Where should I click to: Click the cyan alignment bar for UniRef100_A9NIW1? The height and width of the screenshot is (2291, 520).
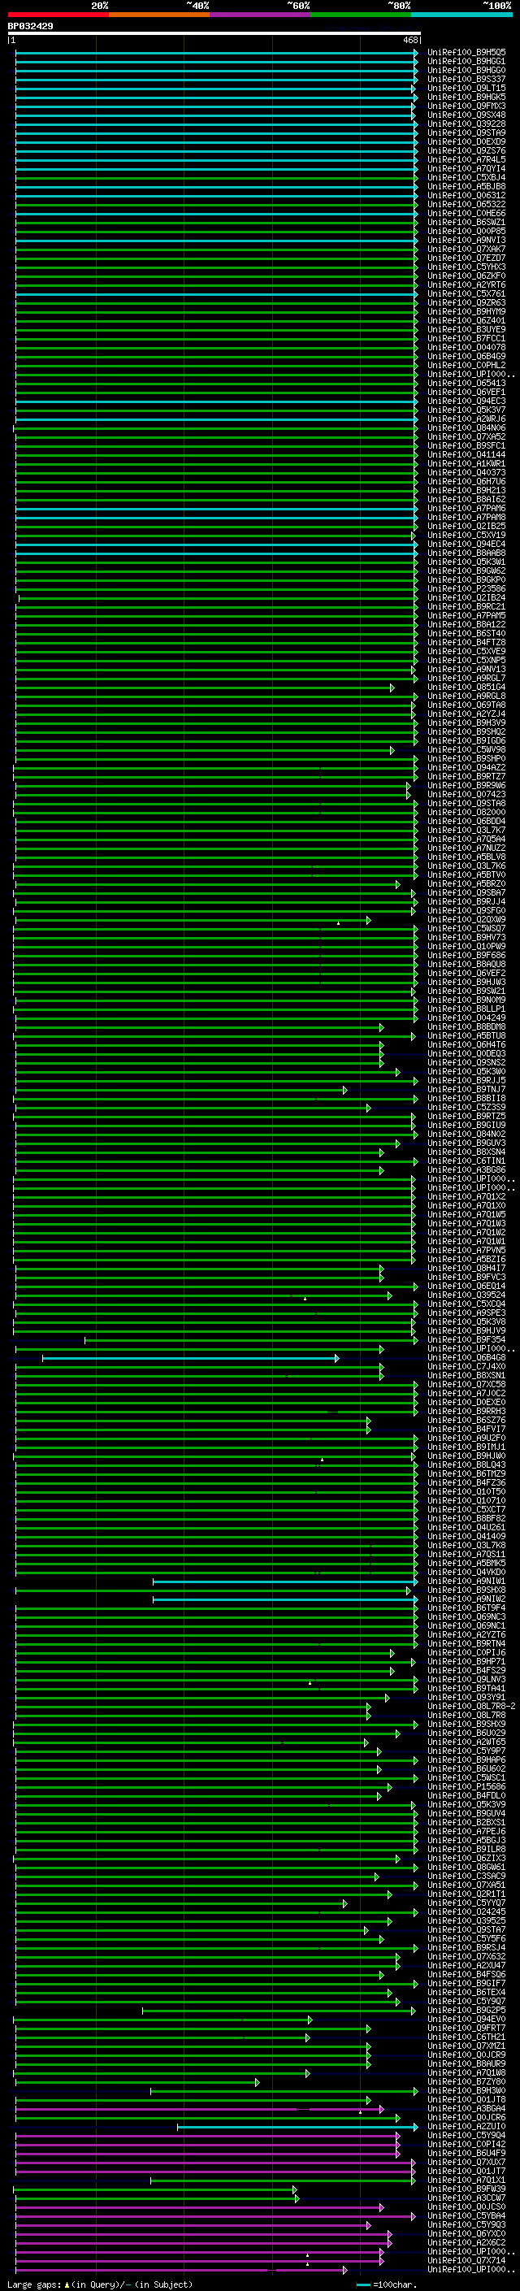click(x=284, y=1581)
